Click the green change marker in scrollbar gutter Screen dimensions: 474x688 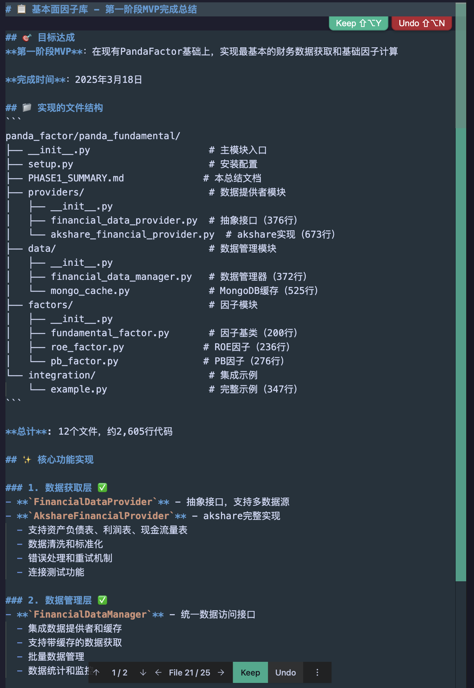click(461, 355)
